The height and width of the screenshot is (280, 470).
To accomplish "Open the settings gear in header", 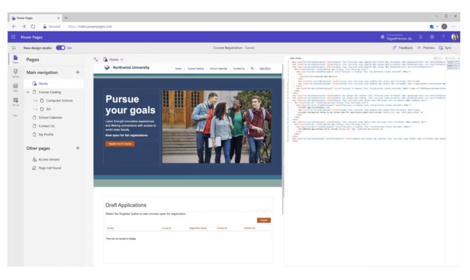I will (x=432, y=37).
